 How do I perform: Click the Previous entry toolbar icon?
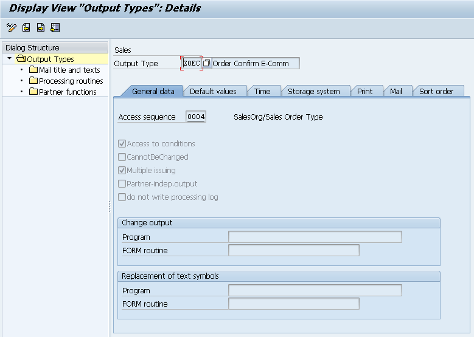[x=26, y=28]
